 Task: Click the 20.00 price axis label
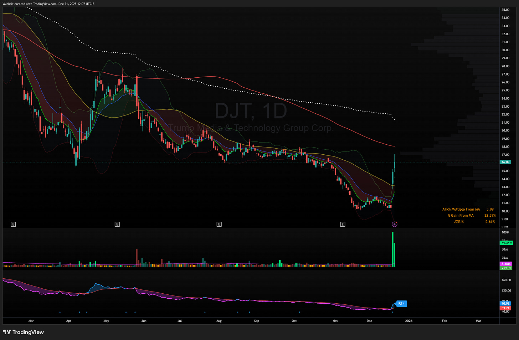505,130
